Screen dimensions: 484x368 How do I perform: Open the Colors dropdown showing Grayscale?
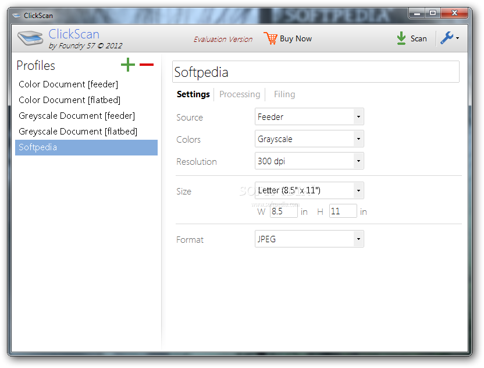(309, 139)
